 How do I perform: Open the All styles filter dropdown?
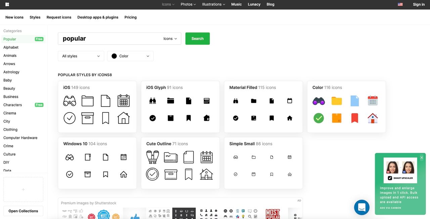(x=81, y=56)
